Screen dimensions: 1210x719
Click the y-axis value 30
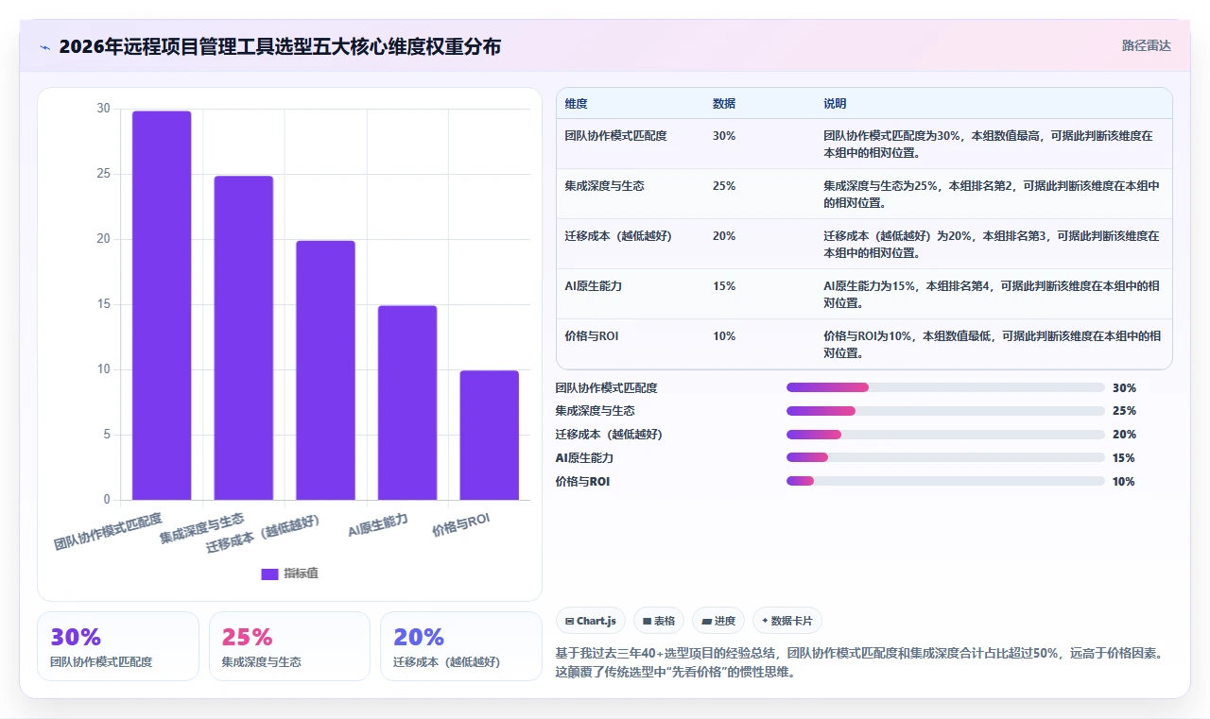click(x=103, y=109)
